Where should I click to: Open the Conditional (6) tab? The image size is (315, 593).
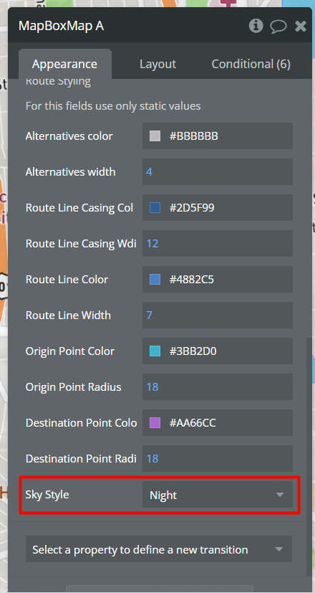click(251, 64)
